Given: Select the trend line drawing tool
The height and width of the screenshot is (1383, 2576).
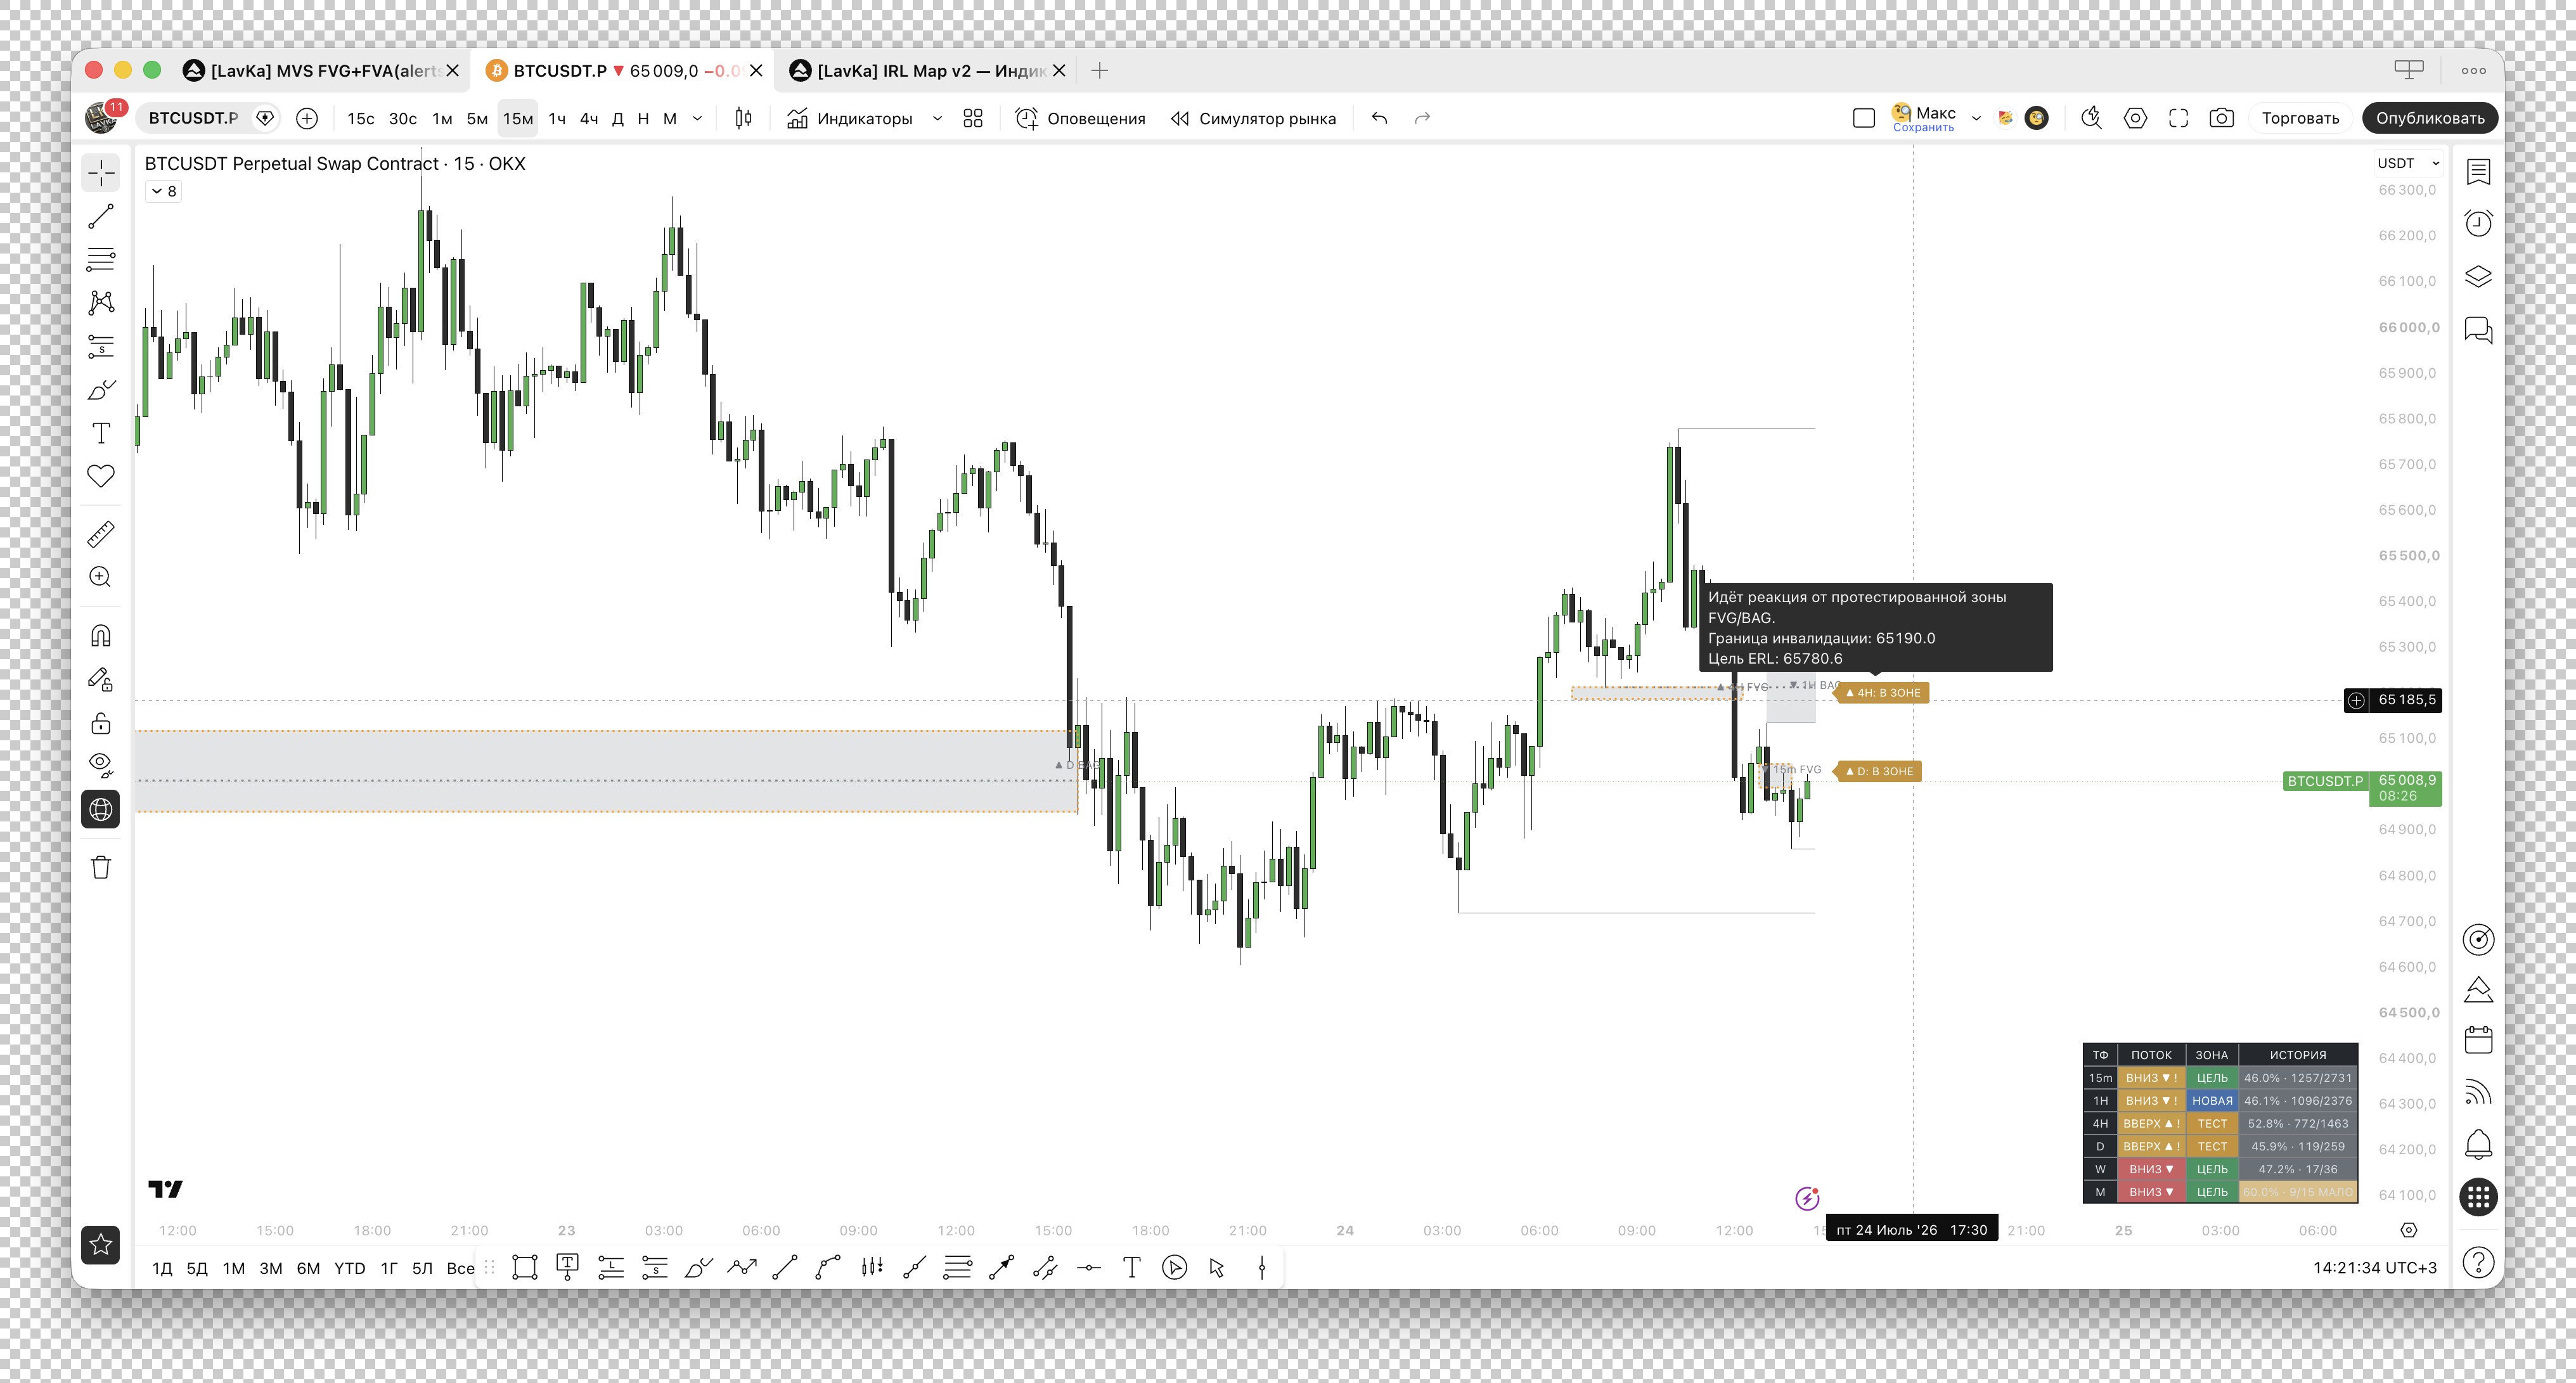Looking at the screenshot, I should pos(101,216).
